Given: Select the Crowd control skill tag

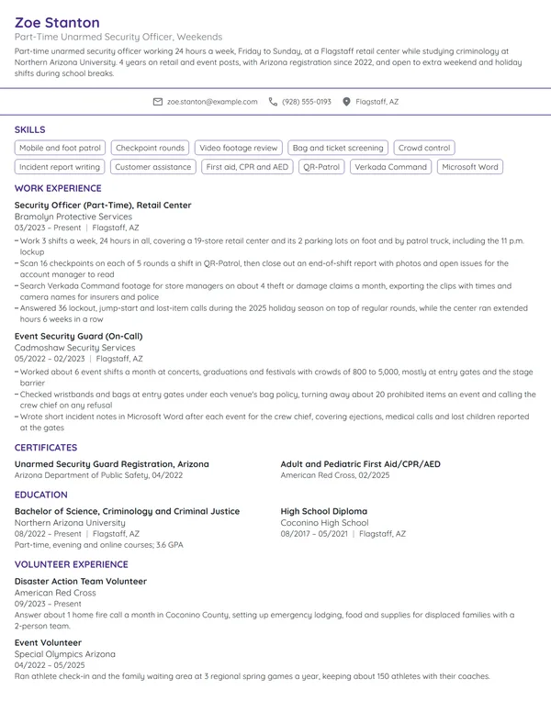Looking at the screenshot, I should [x=424, y=148].
